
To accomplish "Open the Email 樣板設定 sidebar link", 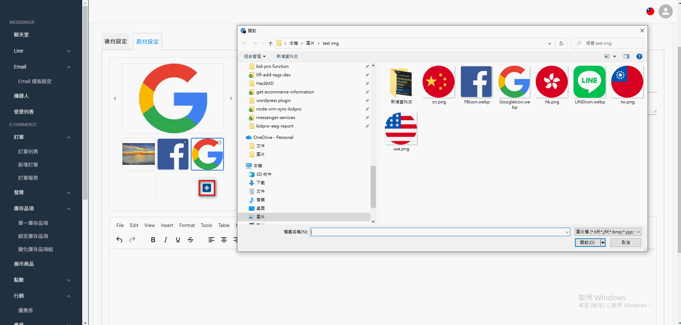I will (x=35, y=81).
